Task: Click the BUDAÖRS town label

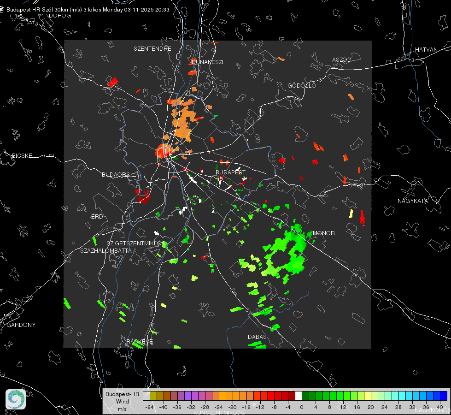Action: [x=116, y=174]
